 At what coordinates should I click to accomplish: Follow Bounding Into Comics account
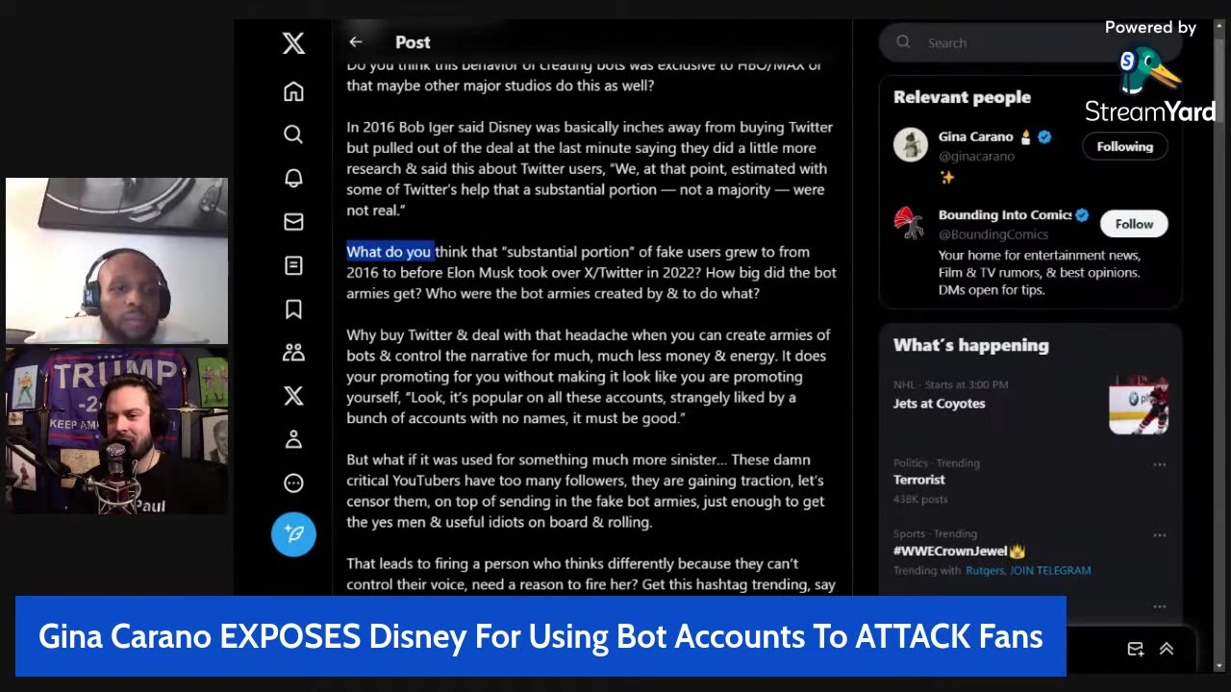[x=1134, y=224]
